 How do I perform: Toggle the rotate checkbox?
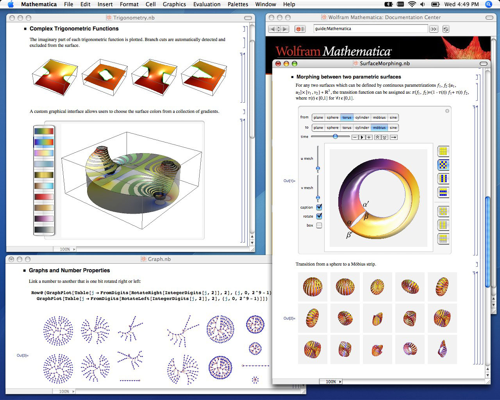319,216
